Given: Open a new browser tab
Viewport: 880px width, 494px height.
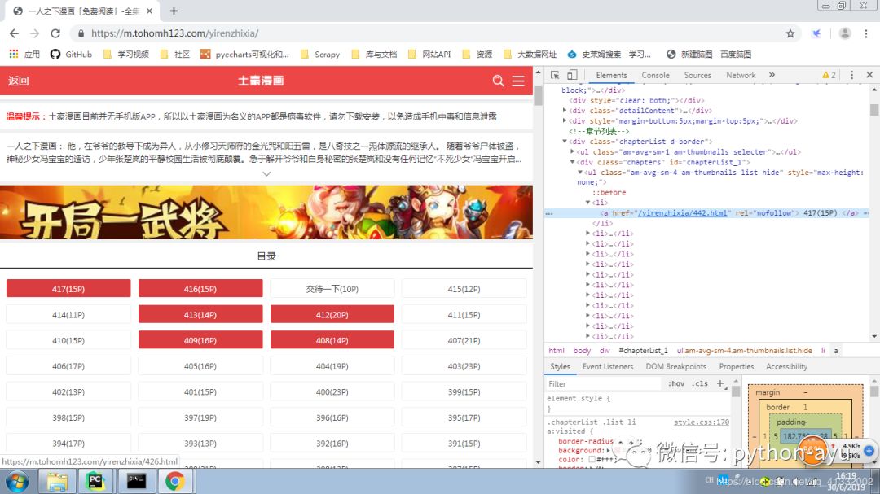Looking at the screenshot, I should (x=174, y=11).
